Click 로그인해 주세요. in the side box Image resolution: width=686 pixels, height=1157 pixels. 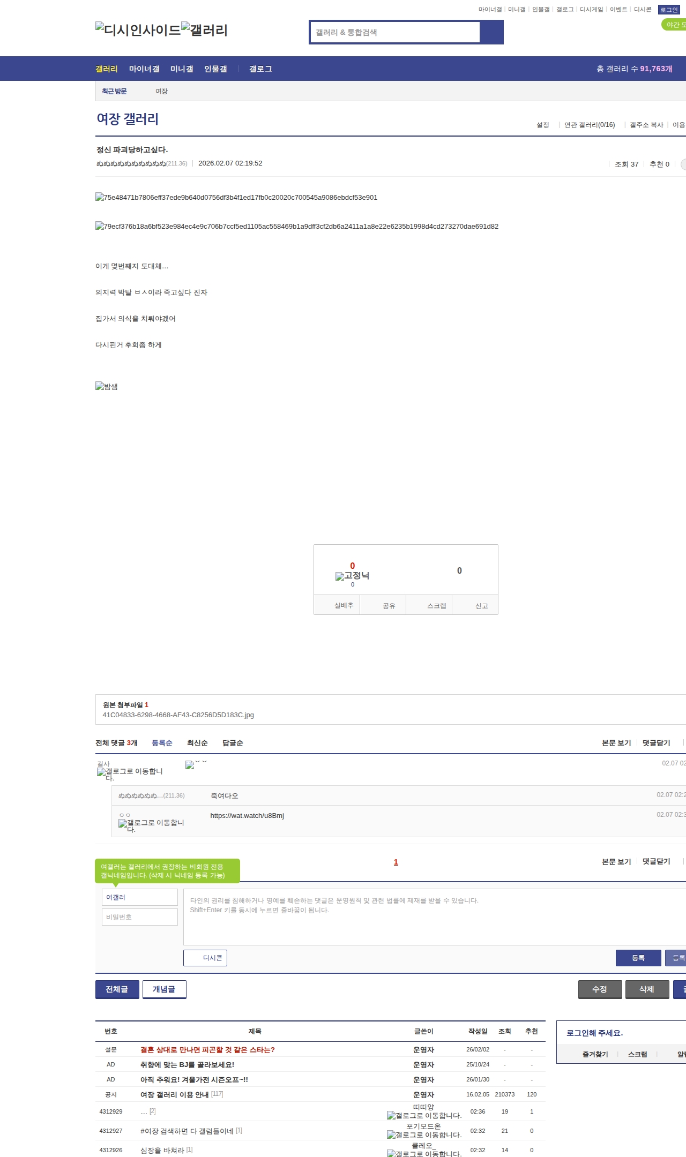(594, 1033)
